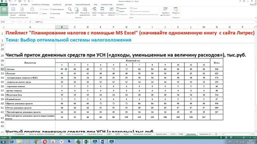
Task: Zoom to selection (Масштаб по выделенному)
Action: point(85,11)
